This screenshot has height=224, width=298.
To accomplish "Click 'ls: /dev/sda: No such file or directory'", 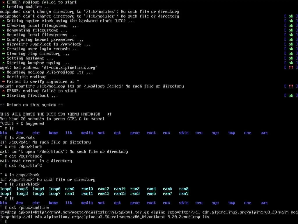I will click(x=45, y=142).
